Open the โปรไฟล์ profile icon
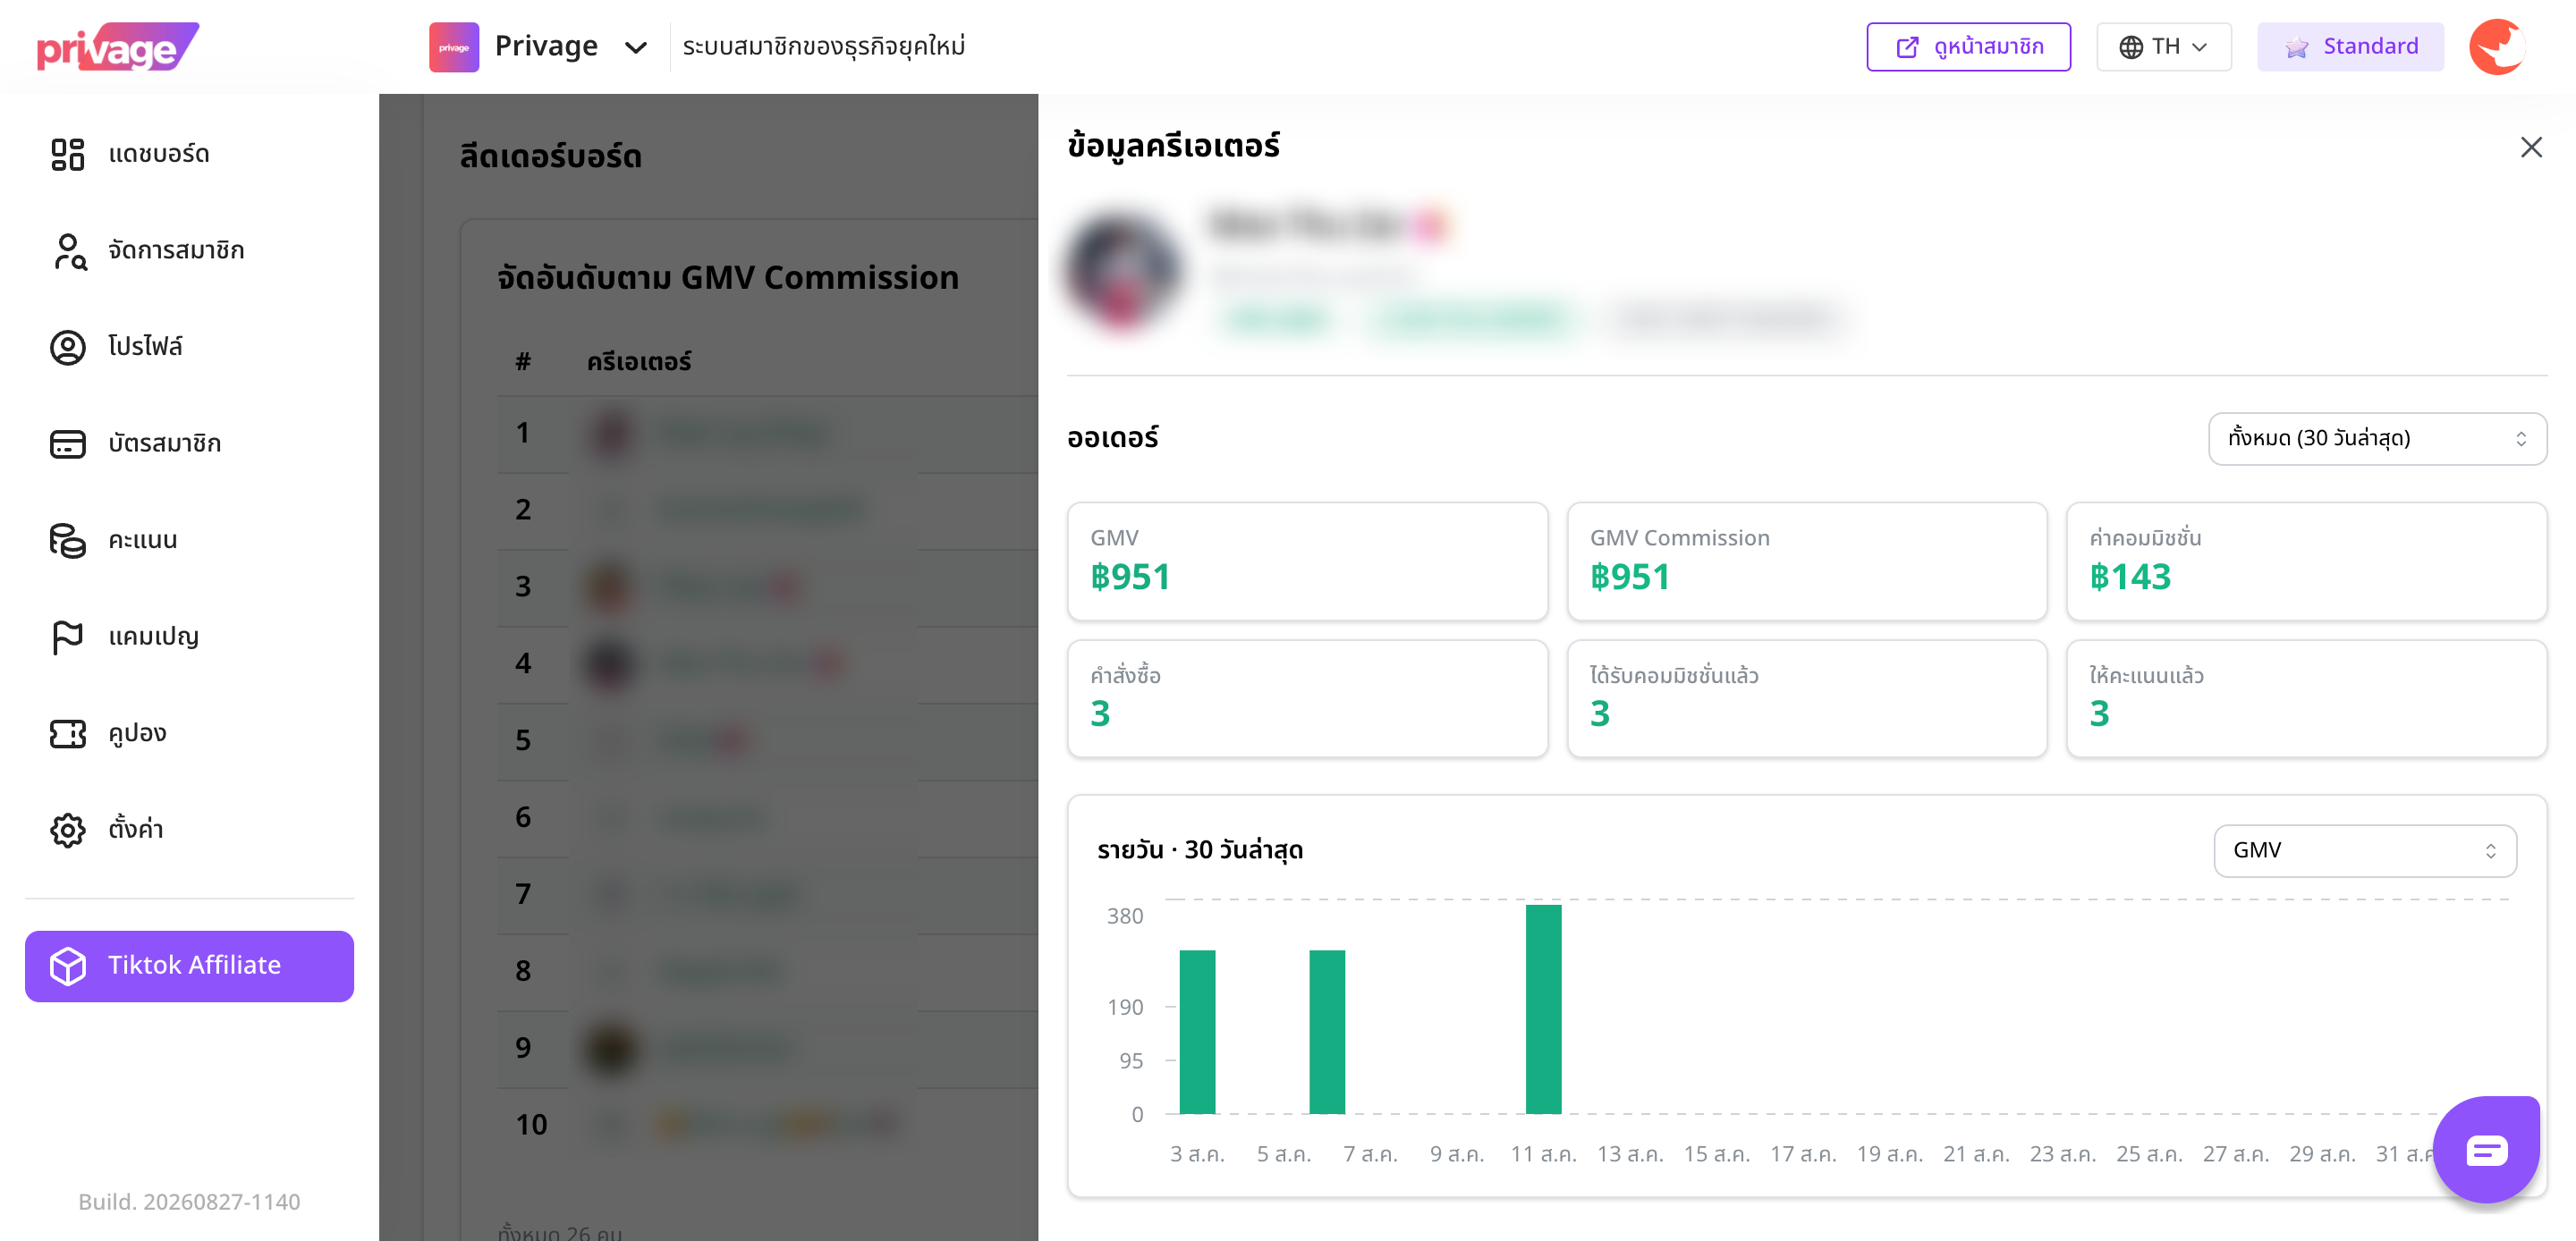 [x=67, y=347]
